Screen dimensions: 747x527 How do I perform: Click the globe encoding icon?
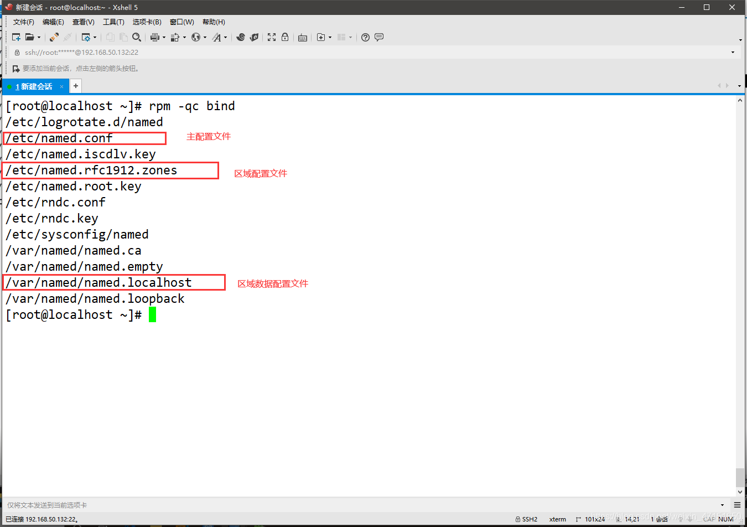point(196,37)
